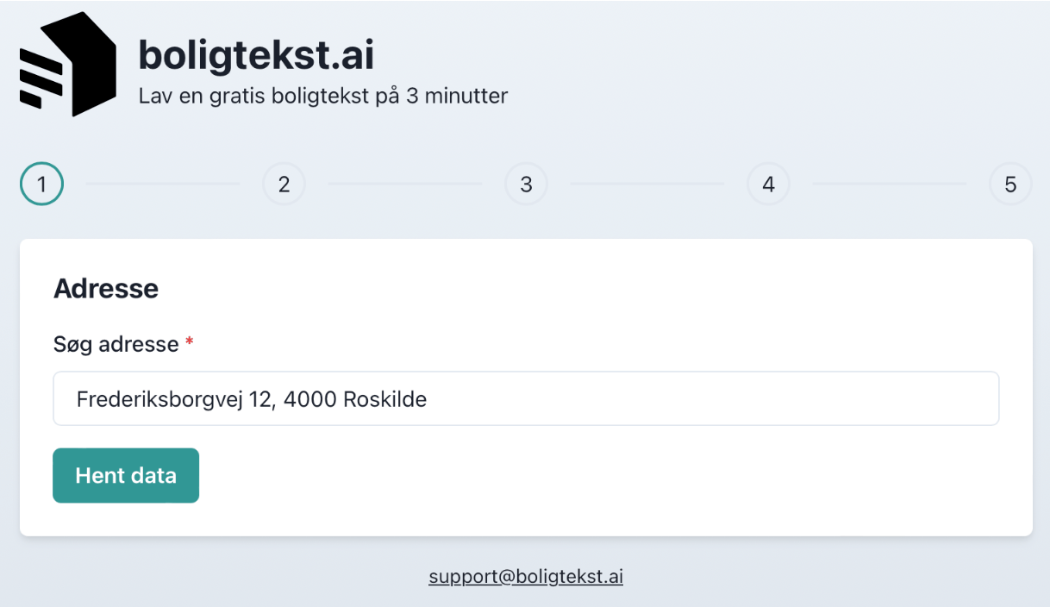1050x607 pixels.
Task: Click the boligtekst.ai building logo icon
Action: (68, 65)
